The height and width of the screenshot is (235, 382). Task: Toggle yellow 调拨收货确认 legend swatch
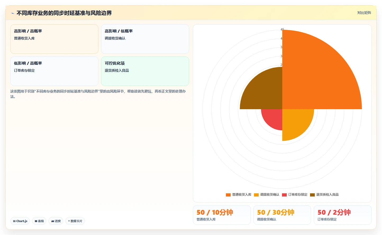(x=256, y=195)
